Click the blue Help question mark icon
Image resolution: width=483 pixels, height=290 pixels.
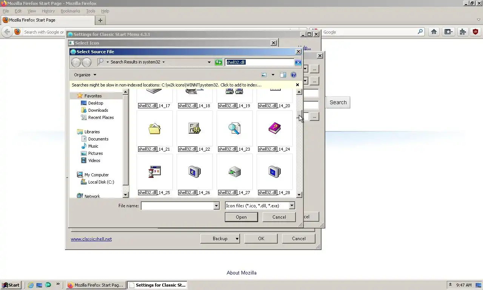pyautogui.click(x=294, y=75)
